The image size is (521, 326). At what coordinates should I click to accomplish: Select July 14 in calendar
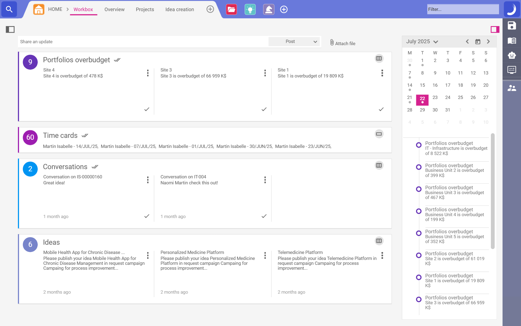(410, 85)
